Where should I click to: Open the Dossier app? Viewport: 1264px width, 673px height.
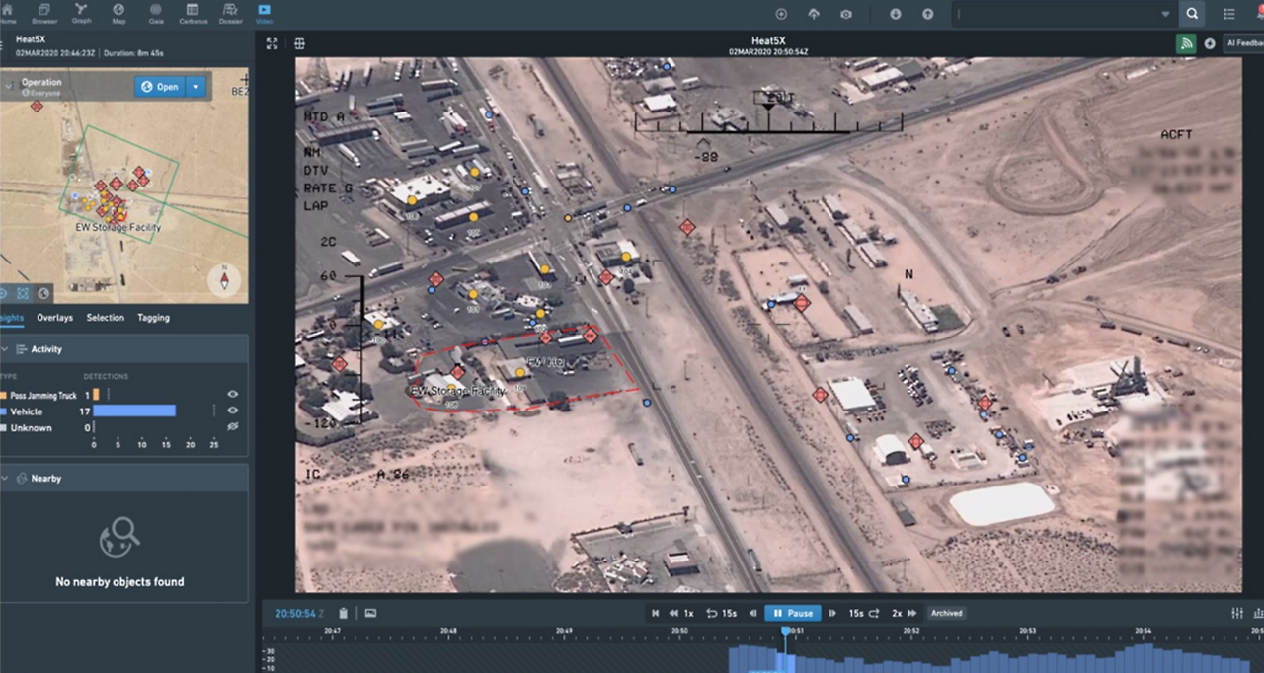(x=229, y=13)
